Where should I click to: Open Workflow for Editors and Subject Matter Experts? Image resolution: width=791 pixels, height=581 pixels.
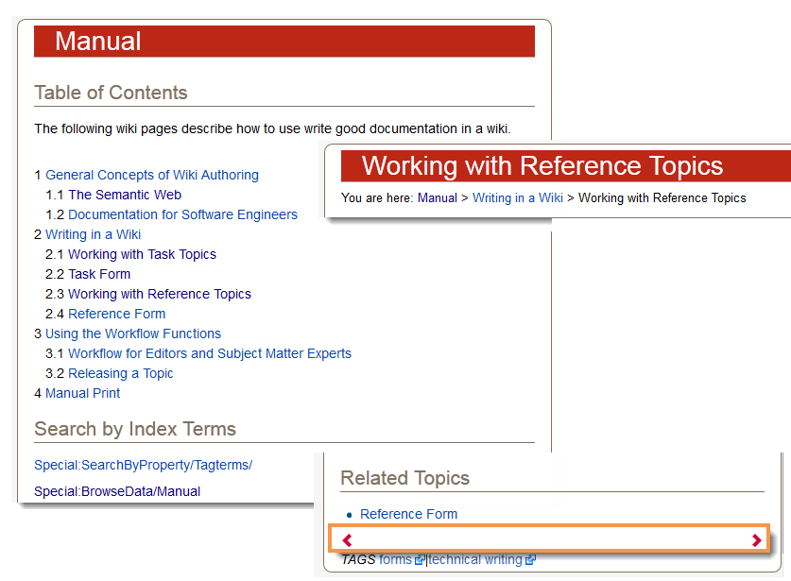[x=209, y=353]
